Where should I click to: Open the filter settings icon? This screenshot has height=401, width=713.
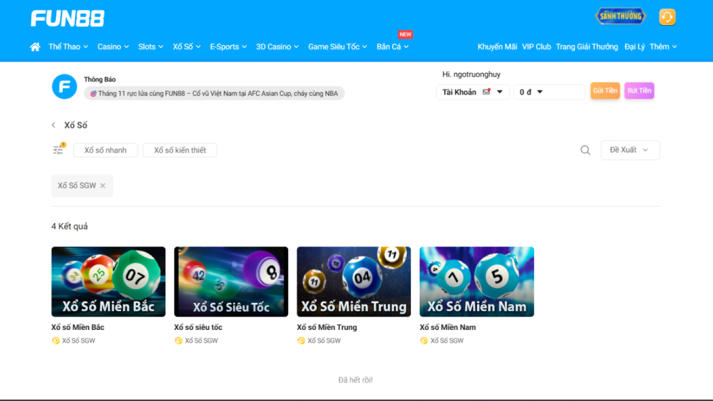pyautogui.click(x=58, y=150)
